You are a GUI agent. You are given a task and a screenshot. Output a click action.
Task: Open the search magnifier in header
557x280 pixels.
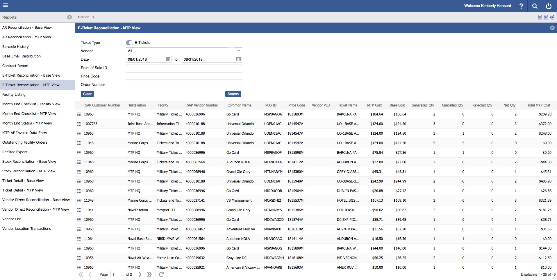click(x=535, y=6)
